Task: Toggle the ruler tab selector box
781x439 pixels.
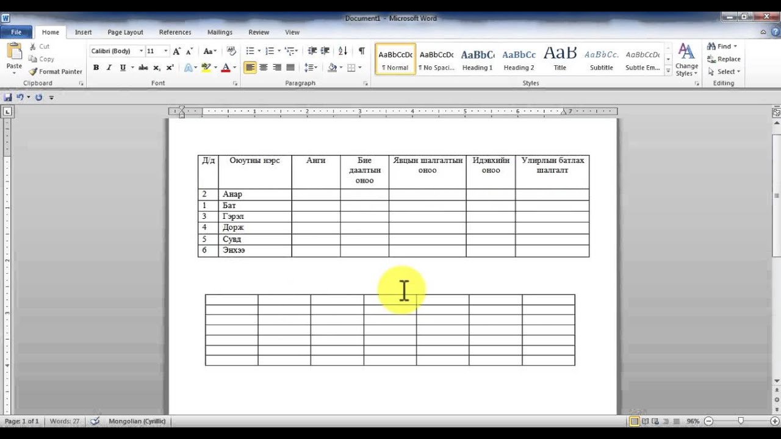Action: point(8,112)
